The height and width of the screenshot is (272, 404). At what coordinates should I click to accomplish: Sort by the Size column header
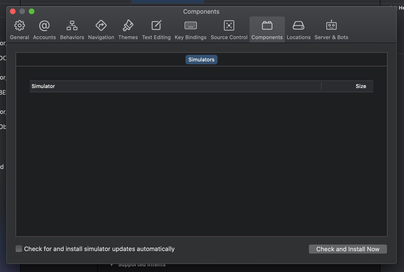pyautogui.click(x=348, y=86)
